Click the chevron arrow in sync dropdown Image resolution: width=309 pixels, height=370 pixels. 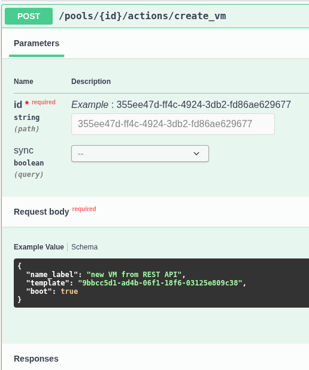pos(196,154)
